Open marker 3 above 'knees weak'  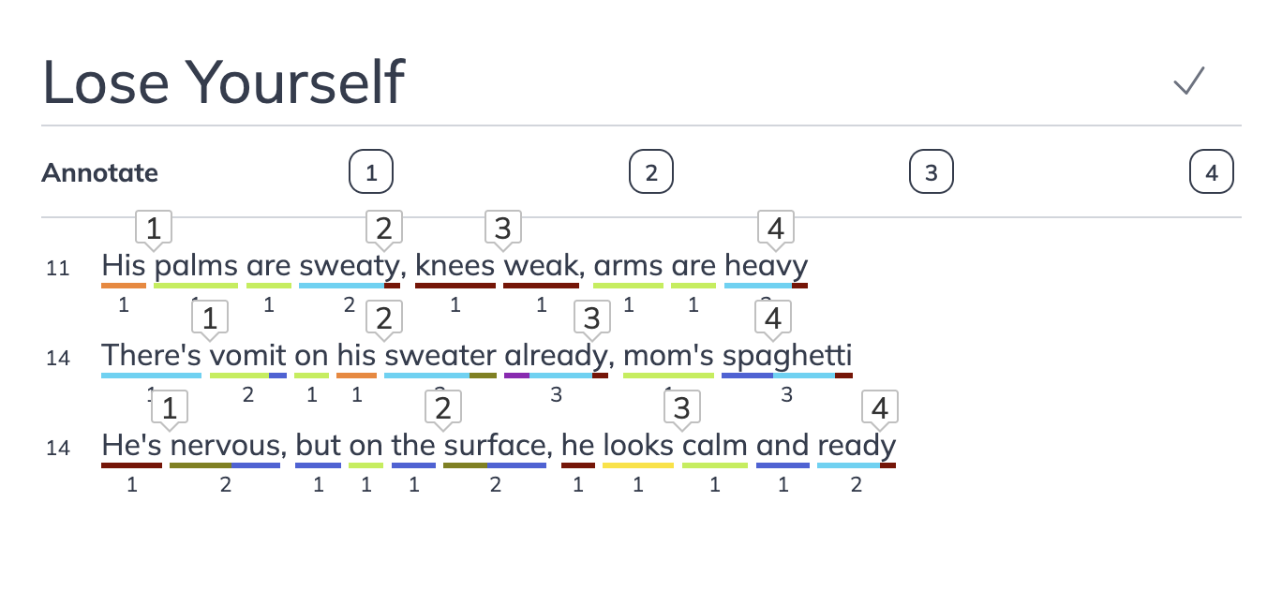tap(502, 228)
